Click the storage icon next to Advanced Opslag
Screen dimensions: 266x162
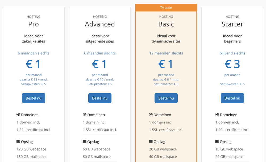[85, 142]
